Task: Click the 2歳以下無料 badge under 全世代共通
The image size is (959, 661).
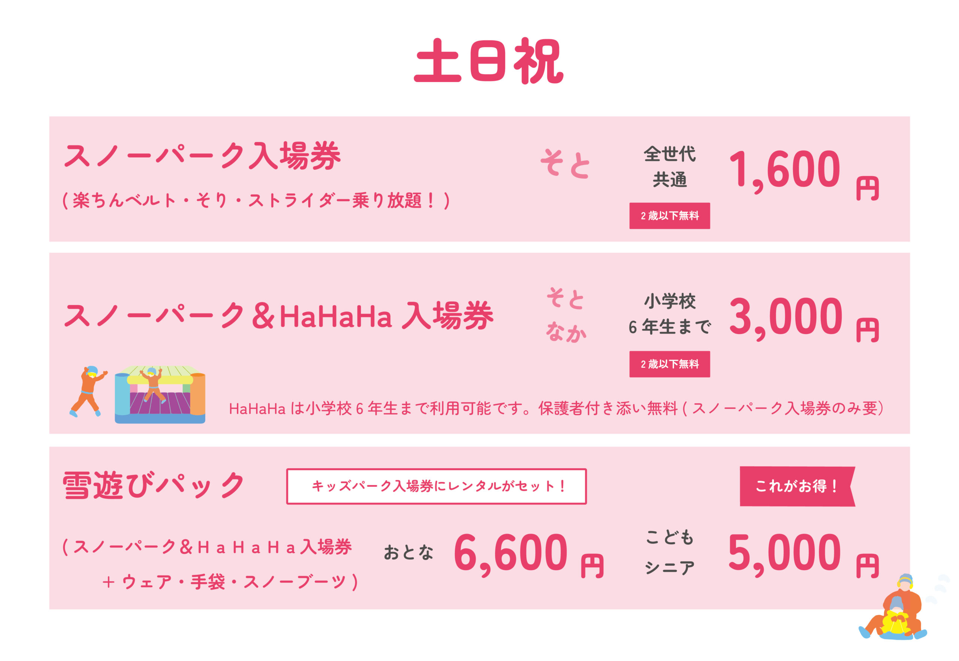Action: pyautogui.click(x=669, y=216)
